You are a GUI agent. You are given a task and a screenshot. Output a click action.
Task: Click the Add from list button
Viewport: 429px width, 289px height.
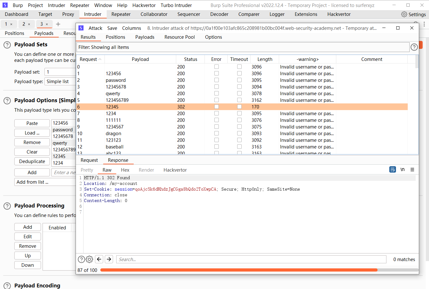(32, 182)
